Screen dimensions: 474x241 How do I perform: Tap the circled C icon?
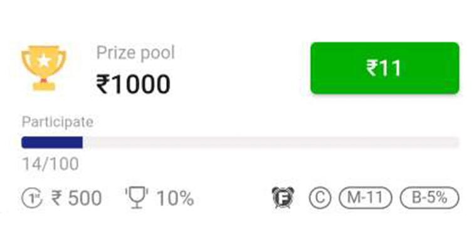pyautogui.click(x=320, y=198)
